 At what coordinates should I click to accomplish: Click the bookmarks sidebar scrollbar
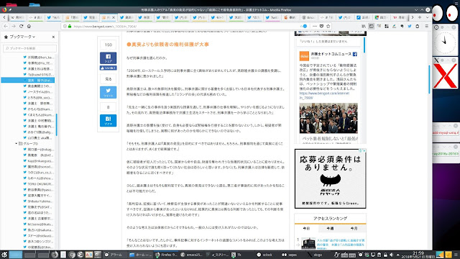(x=56, y=124)
